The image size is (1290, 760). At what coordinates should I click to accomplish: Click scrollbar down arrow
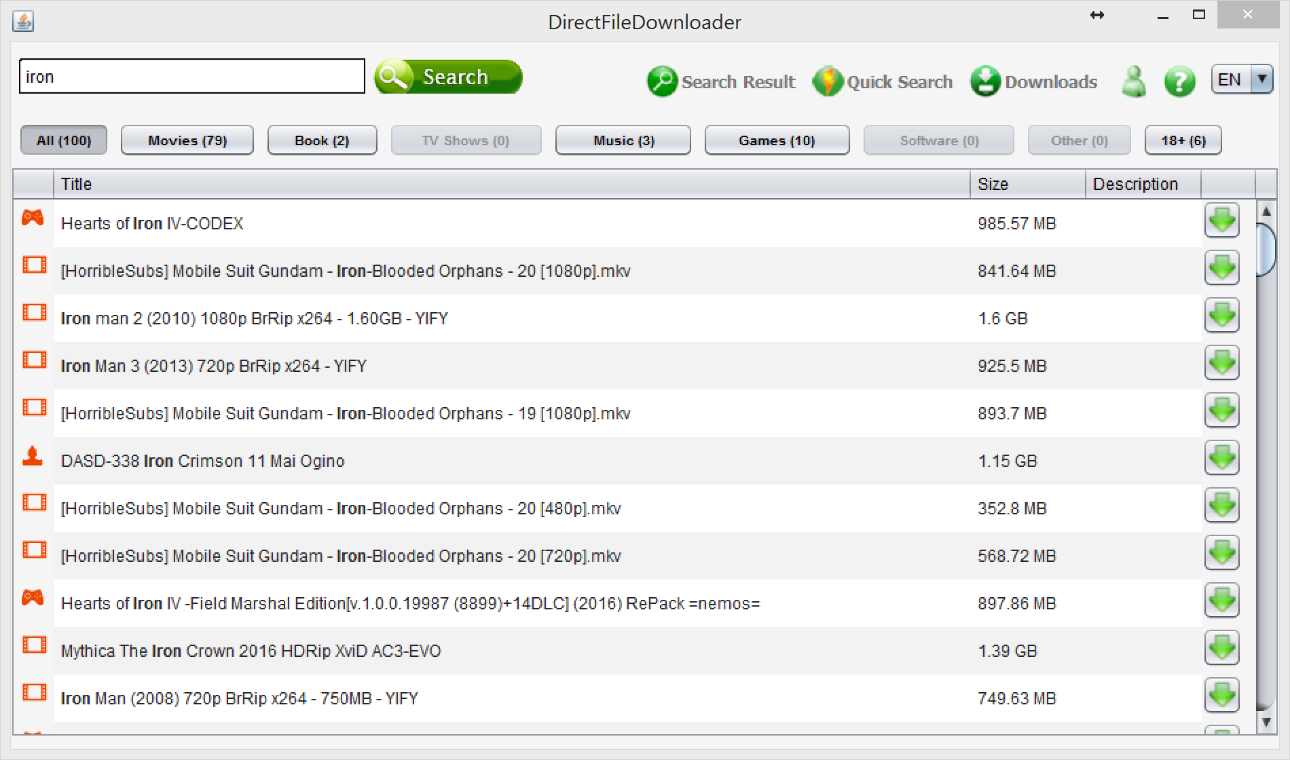(x=1266, y=723)
